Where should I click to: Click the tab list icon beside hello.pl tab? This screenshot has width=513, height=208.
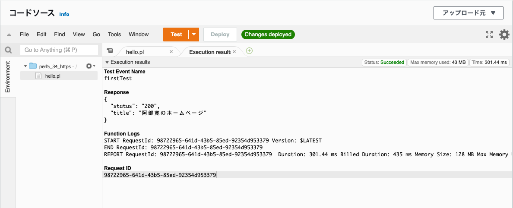110,50
